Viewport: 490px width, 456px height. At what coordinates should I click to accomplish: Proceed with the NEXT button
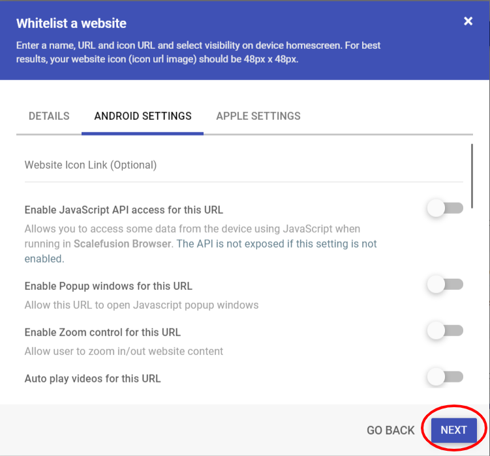coord(453,430)
